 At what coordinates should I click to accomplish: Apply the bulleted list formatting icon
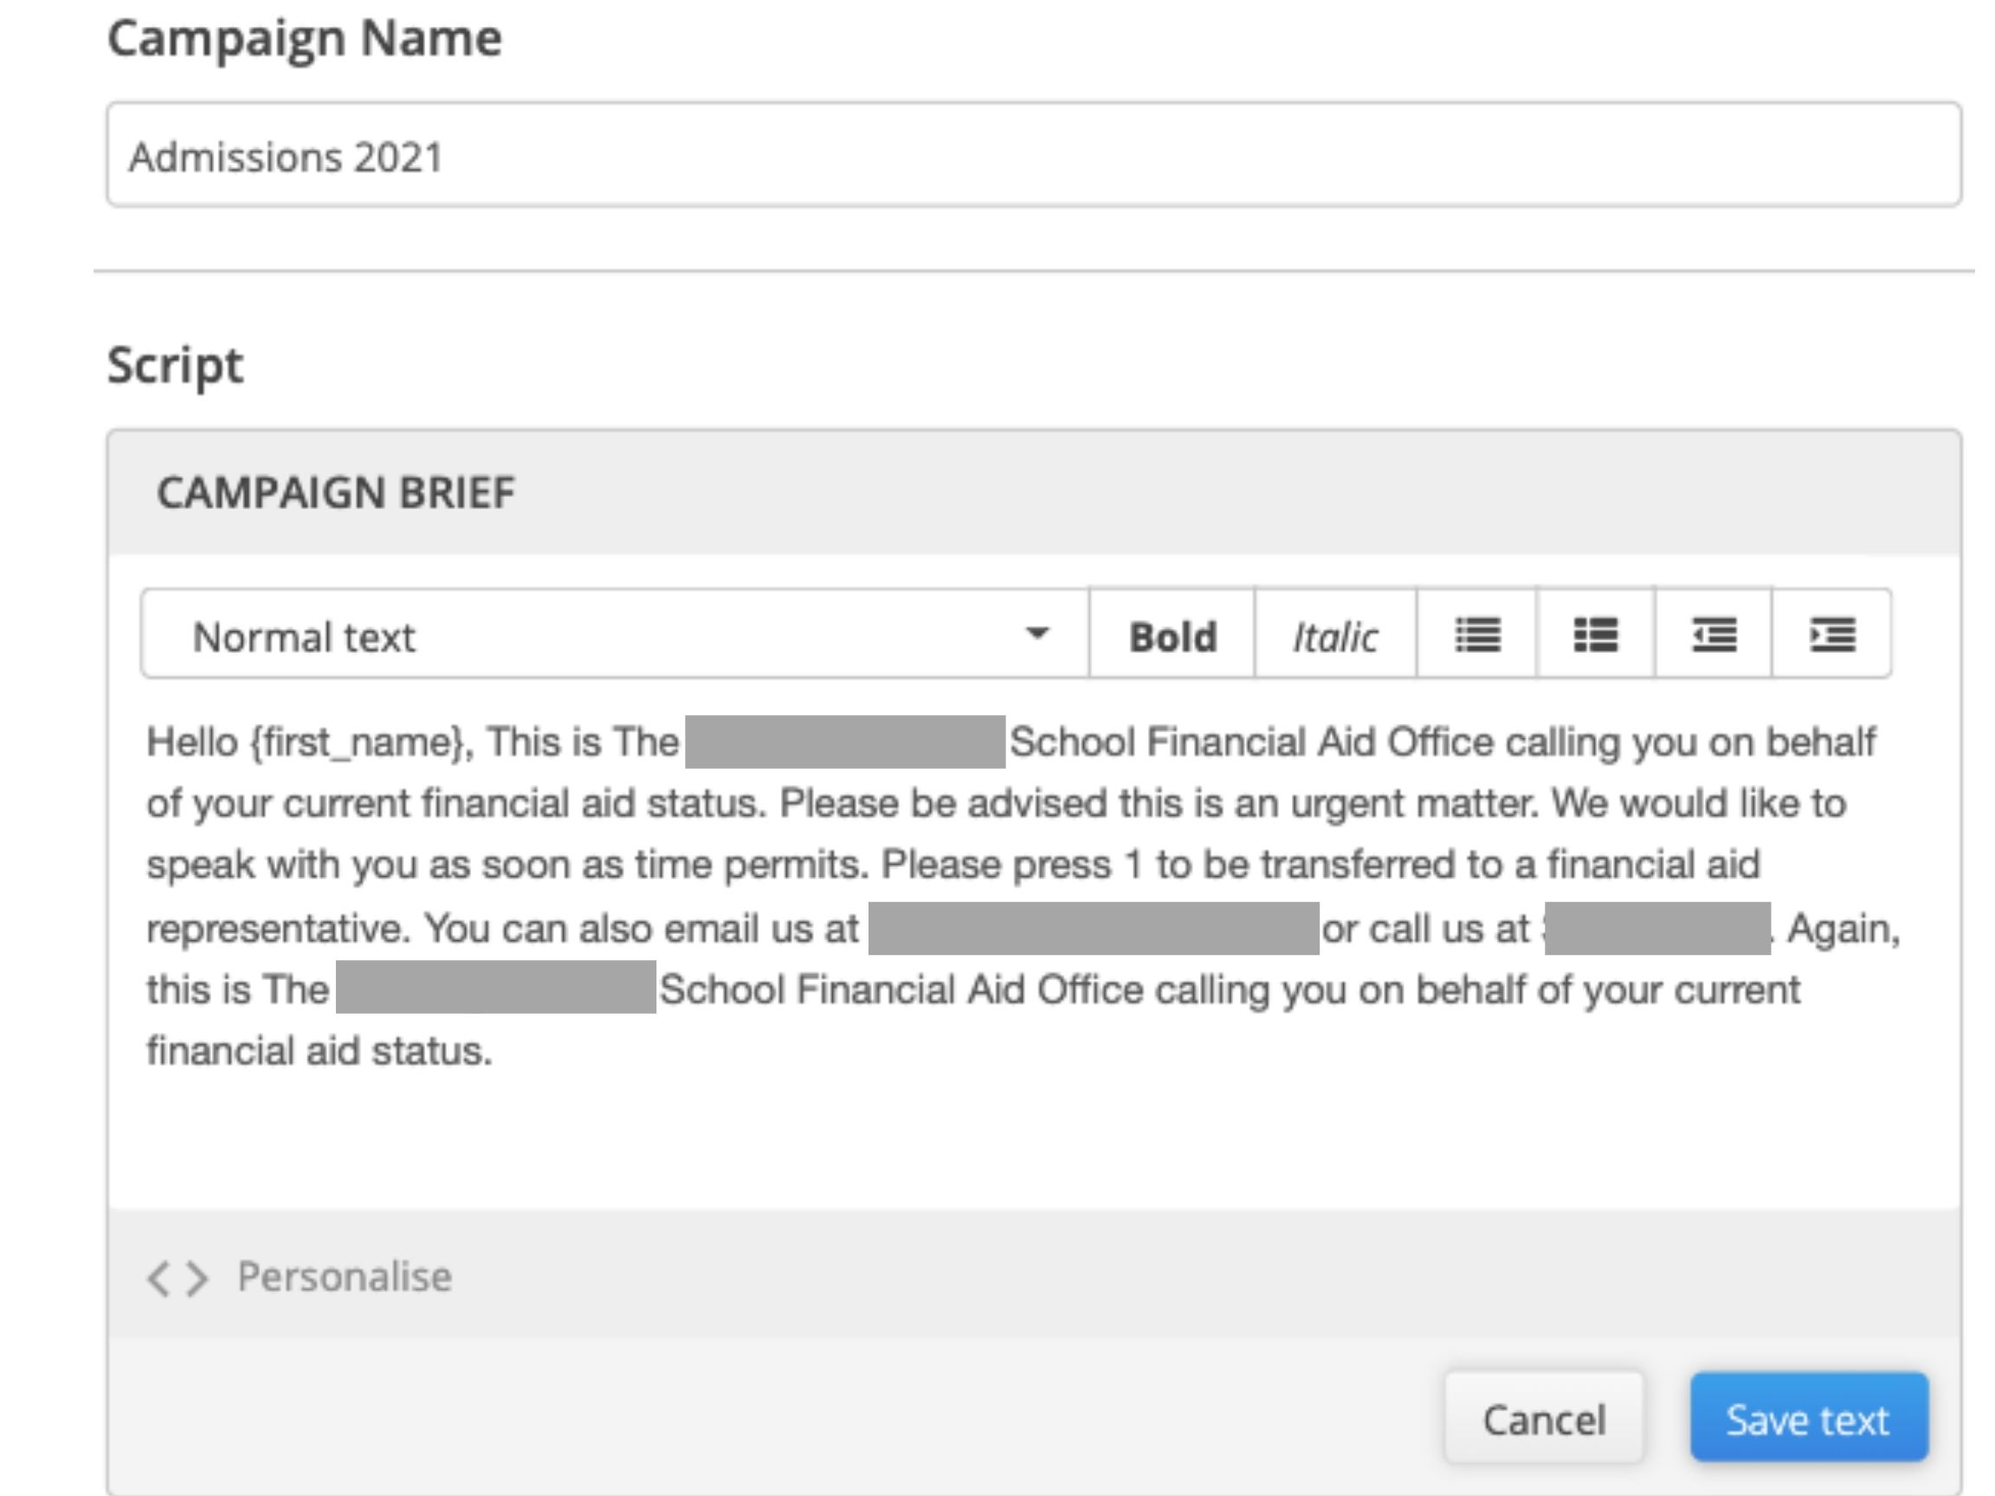coord(1477,635)
